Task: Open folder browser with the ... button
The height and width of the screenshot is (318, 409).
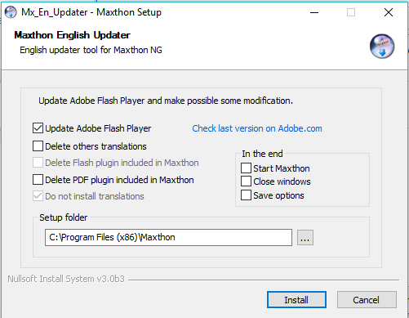Action: 305,238
